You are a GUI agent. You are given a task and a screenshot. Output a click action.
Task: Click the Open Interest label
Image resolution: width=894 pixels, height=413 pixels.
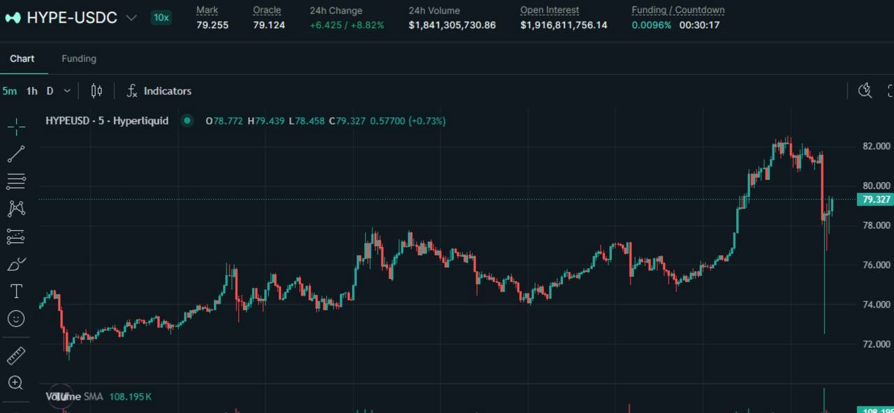click(x=550, y=10)
